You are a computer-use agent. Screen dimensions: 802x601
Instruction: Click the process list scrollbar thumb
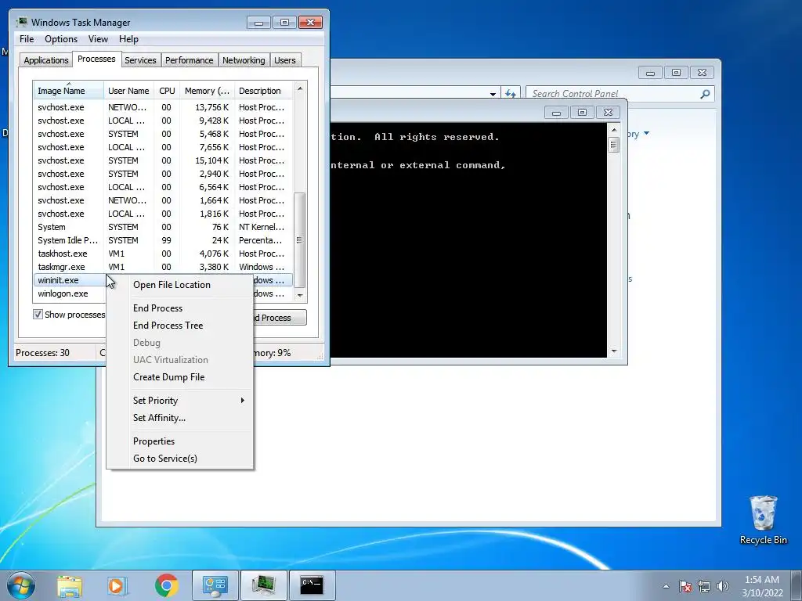point(300,240)
